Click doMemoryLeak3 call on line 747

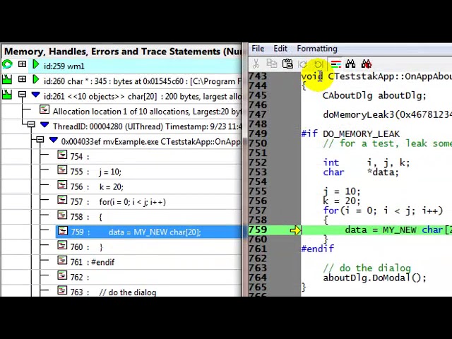tap(387, 114)
